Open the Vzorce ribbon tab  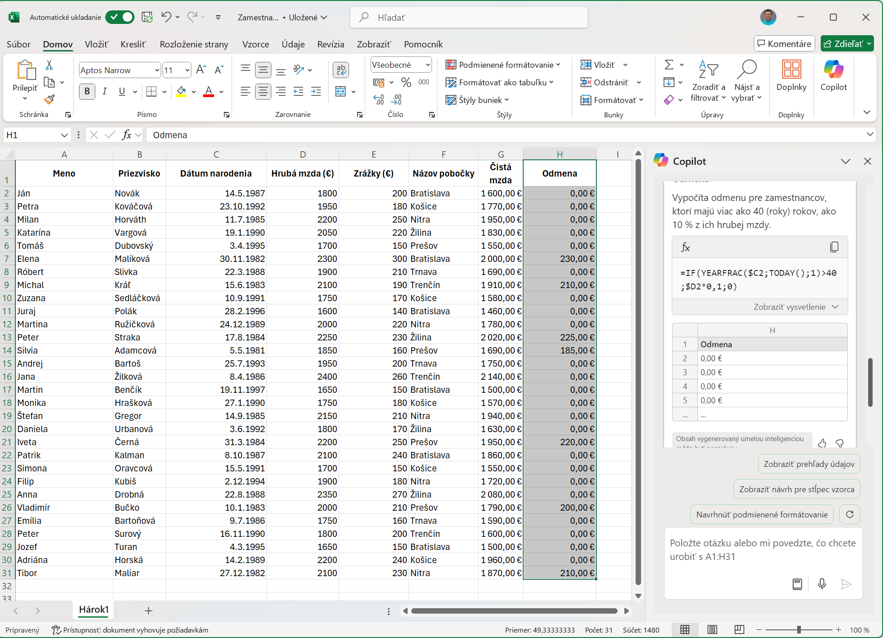(256, 44)
